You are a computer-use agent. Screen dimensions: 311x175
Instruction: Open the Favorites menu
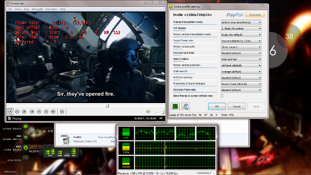(51, 9)
